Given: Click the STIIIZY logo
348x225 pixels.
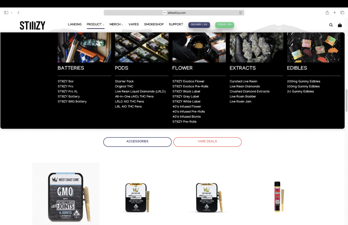Looking at the screenshot, I should click(x=32, y=25).
